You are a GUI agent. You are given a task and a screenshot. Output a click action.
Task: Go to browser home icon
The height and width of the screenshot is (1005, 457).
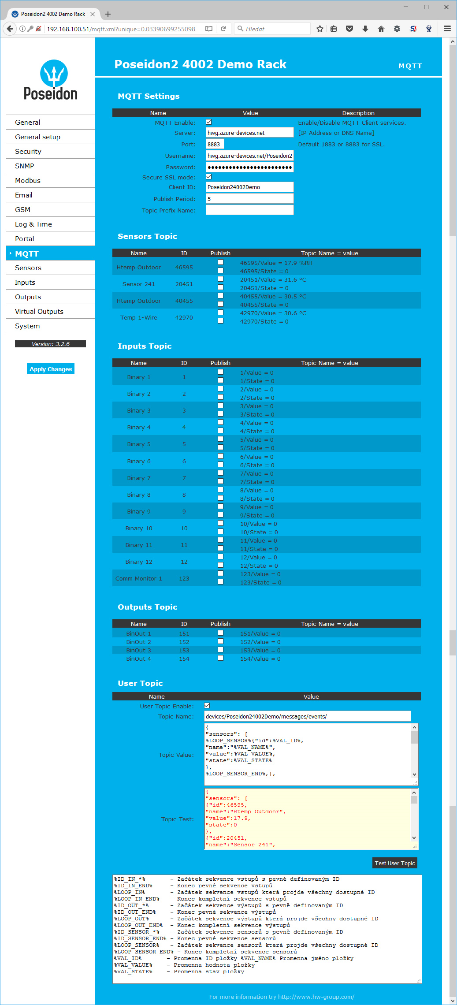tap(381, 29)
